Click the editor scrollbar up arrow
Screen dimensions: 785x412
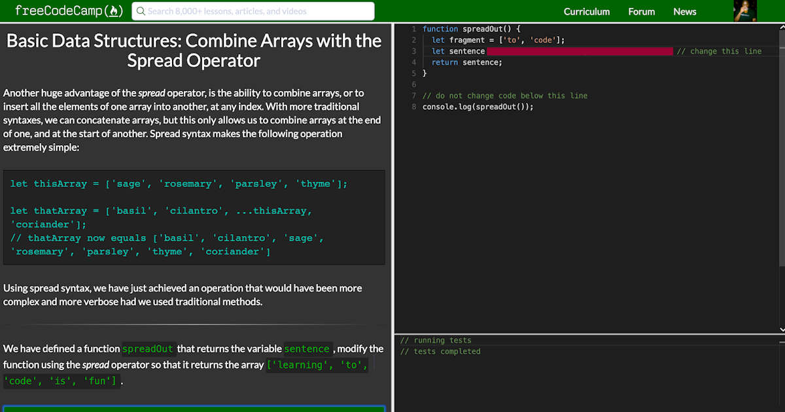pyautogui.click(x=782, y=27)
